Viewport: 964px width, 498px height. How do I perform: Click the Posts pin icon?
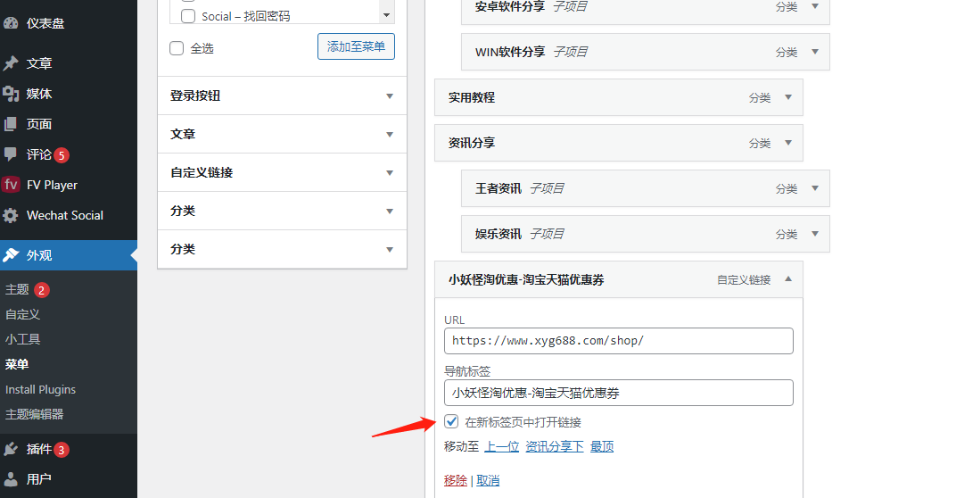pos(11,63)
